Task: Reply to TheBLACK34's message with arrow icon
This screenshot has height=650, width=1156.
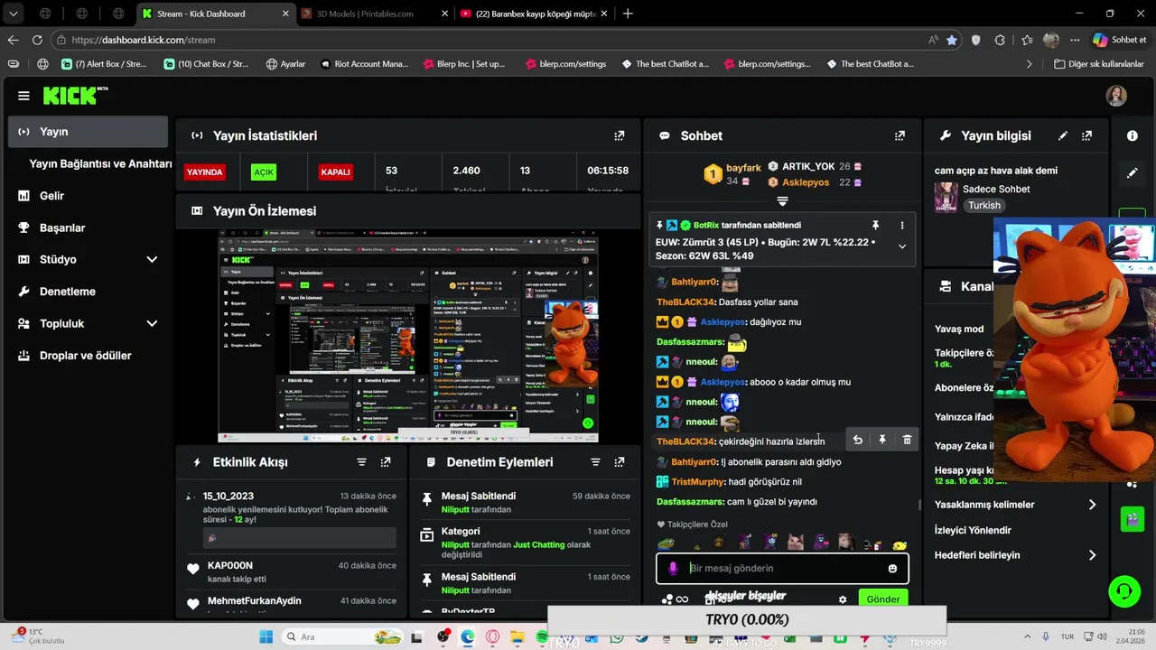Action: click(x=857, y=440)
